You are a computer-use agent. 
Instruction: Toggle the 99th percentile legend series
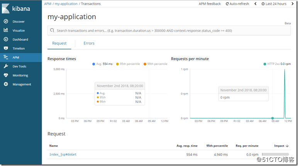(155, 64)
